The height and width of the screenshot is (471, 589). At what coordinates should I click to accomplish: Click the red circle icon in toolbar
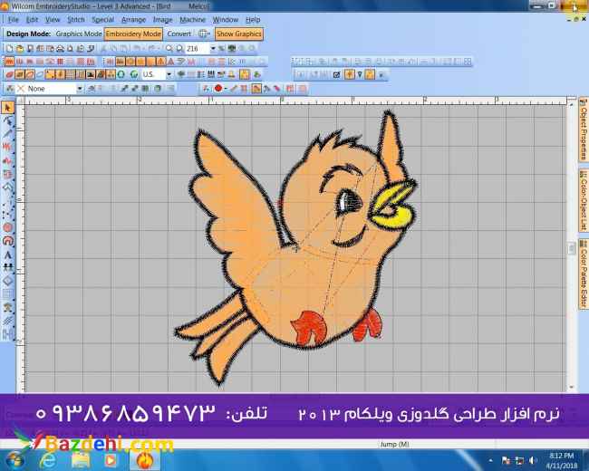[218, 89]
